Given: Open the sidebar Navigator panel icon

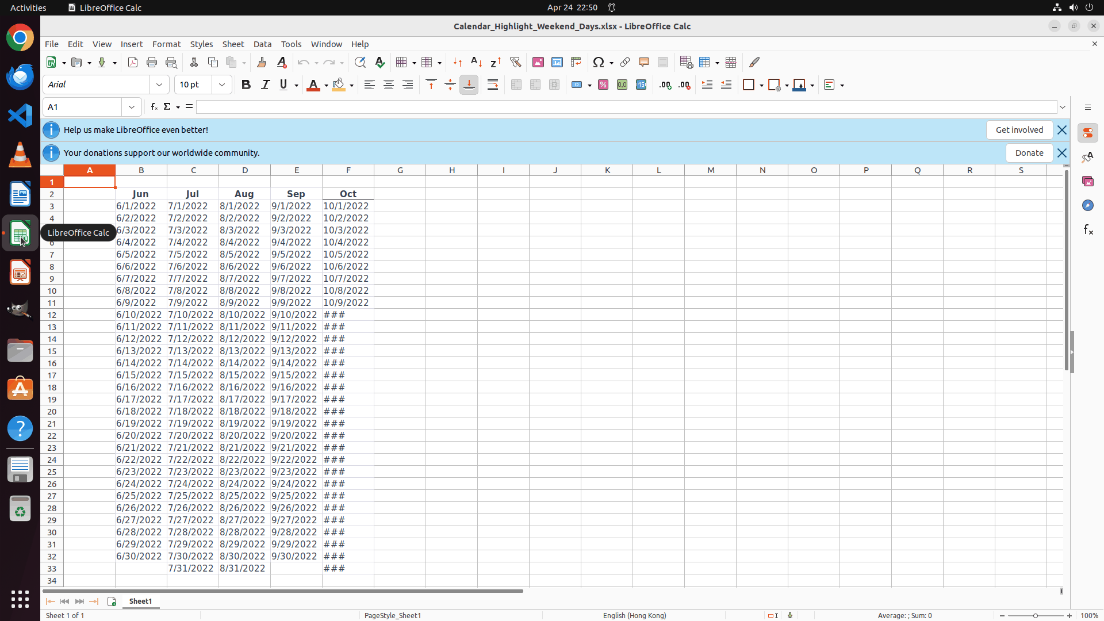Looking at the screenshot, I should pos(1087,205).
